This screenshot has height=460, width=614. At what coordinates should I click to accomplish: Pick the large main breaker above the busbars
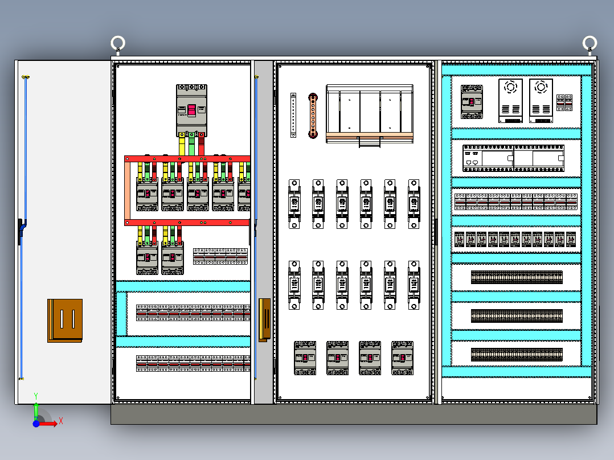click(x=191, y=110)
